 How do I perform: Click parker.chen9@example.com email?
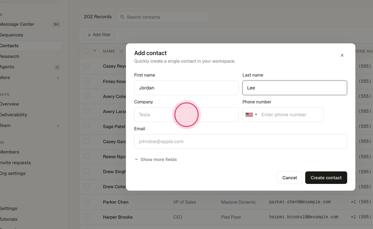click(300, 202)
